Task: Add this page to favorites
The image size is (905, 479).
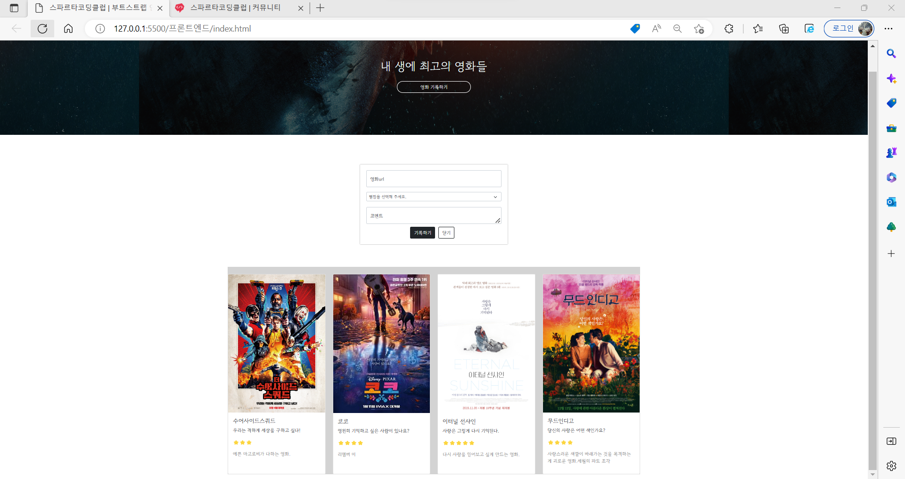Action: coord(699,29)
